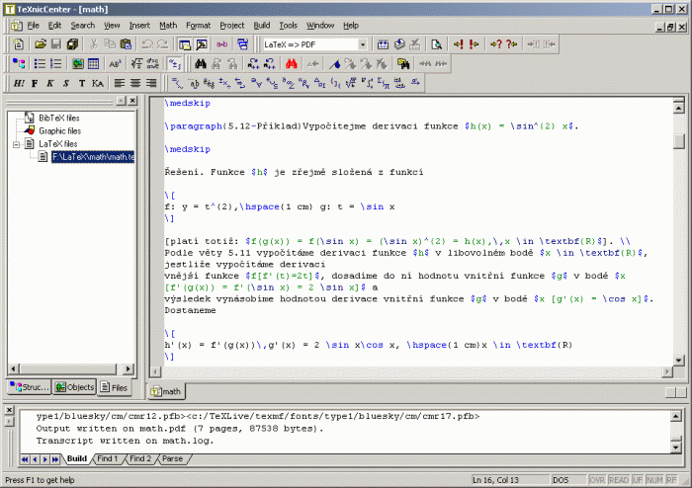Click the a•b whitespace display icon
The image size is (692, 488).
tap(221, 44)
